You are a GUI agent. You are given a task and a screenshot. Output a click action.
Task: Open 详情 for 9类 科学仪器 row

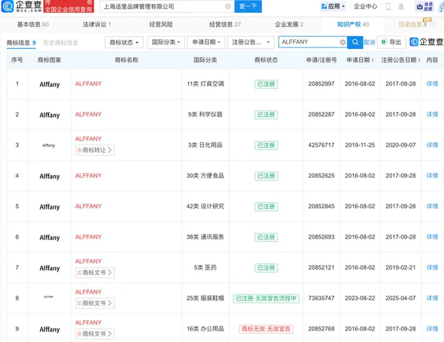pyautogui.click(x=432, y=115)
